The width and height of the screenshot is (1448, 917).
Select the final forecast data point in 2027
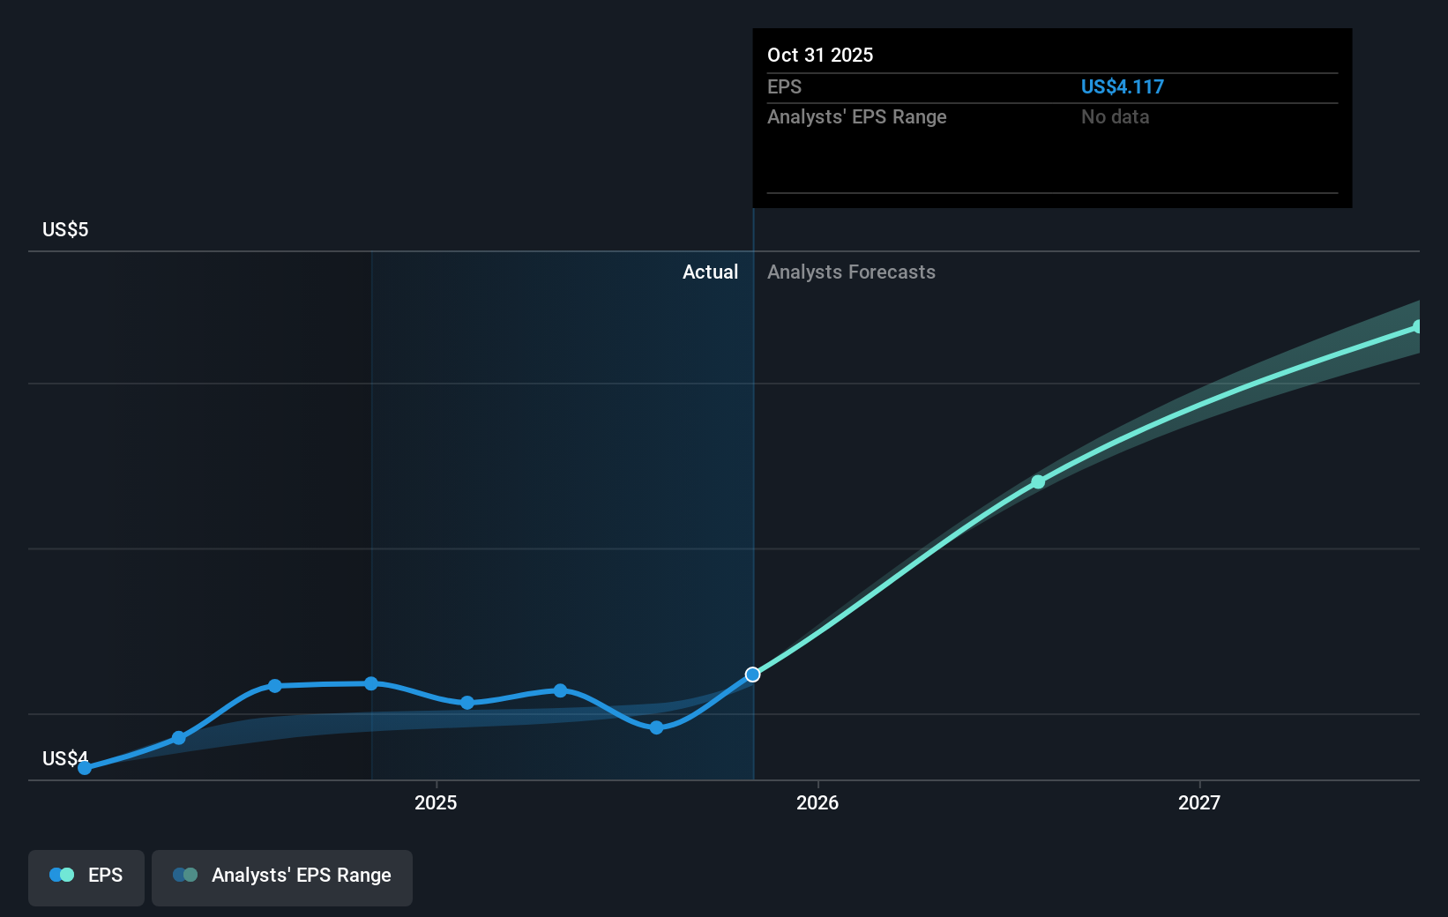[1417, 327]
